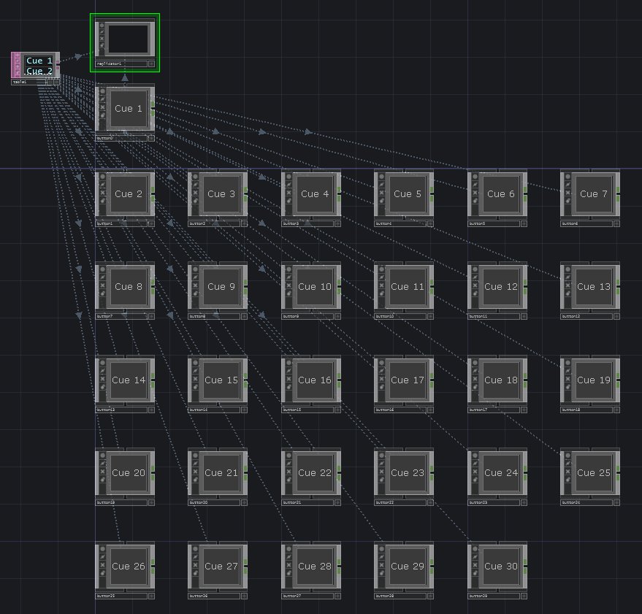Screen dimensions: 642x614
Task: Click the replicator1 node's dark viewer area
Action: coord(128,39)
